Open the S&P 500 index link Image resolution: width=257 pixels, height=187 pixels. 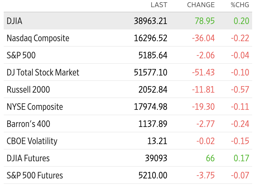[21, 55]
